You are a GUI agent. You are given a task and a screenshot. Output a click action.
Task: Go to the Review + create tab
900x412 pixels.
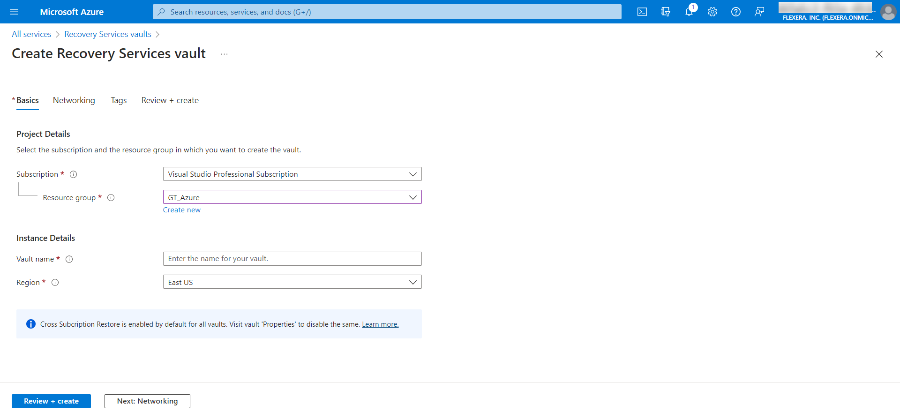pyautogui.click(x=170, y=100)
